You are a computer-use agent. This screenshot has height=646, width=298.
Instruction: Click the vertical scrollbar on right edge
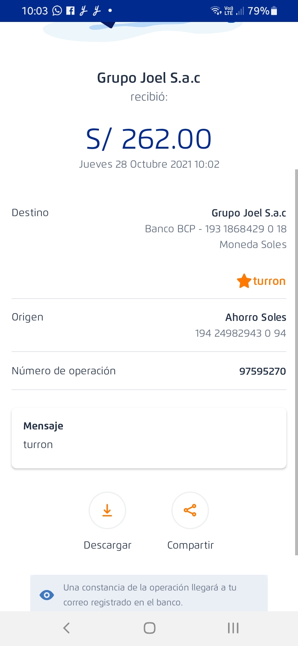[296, 360]
